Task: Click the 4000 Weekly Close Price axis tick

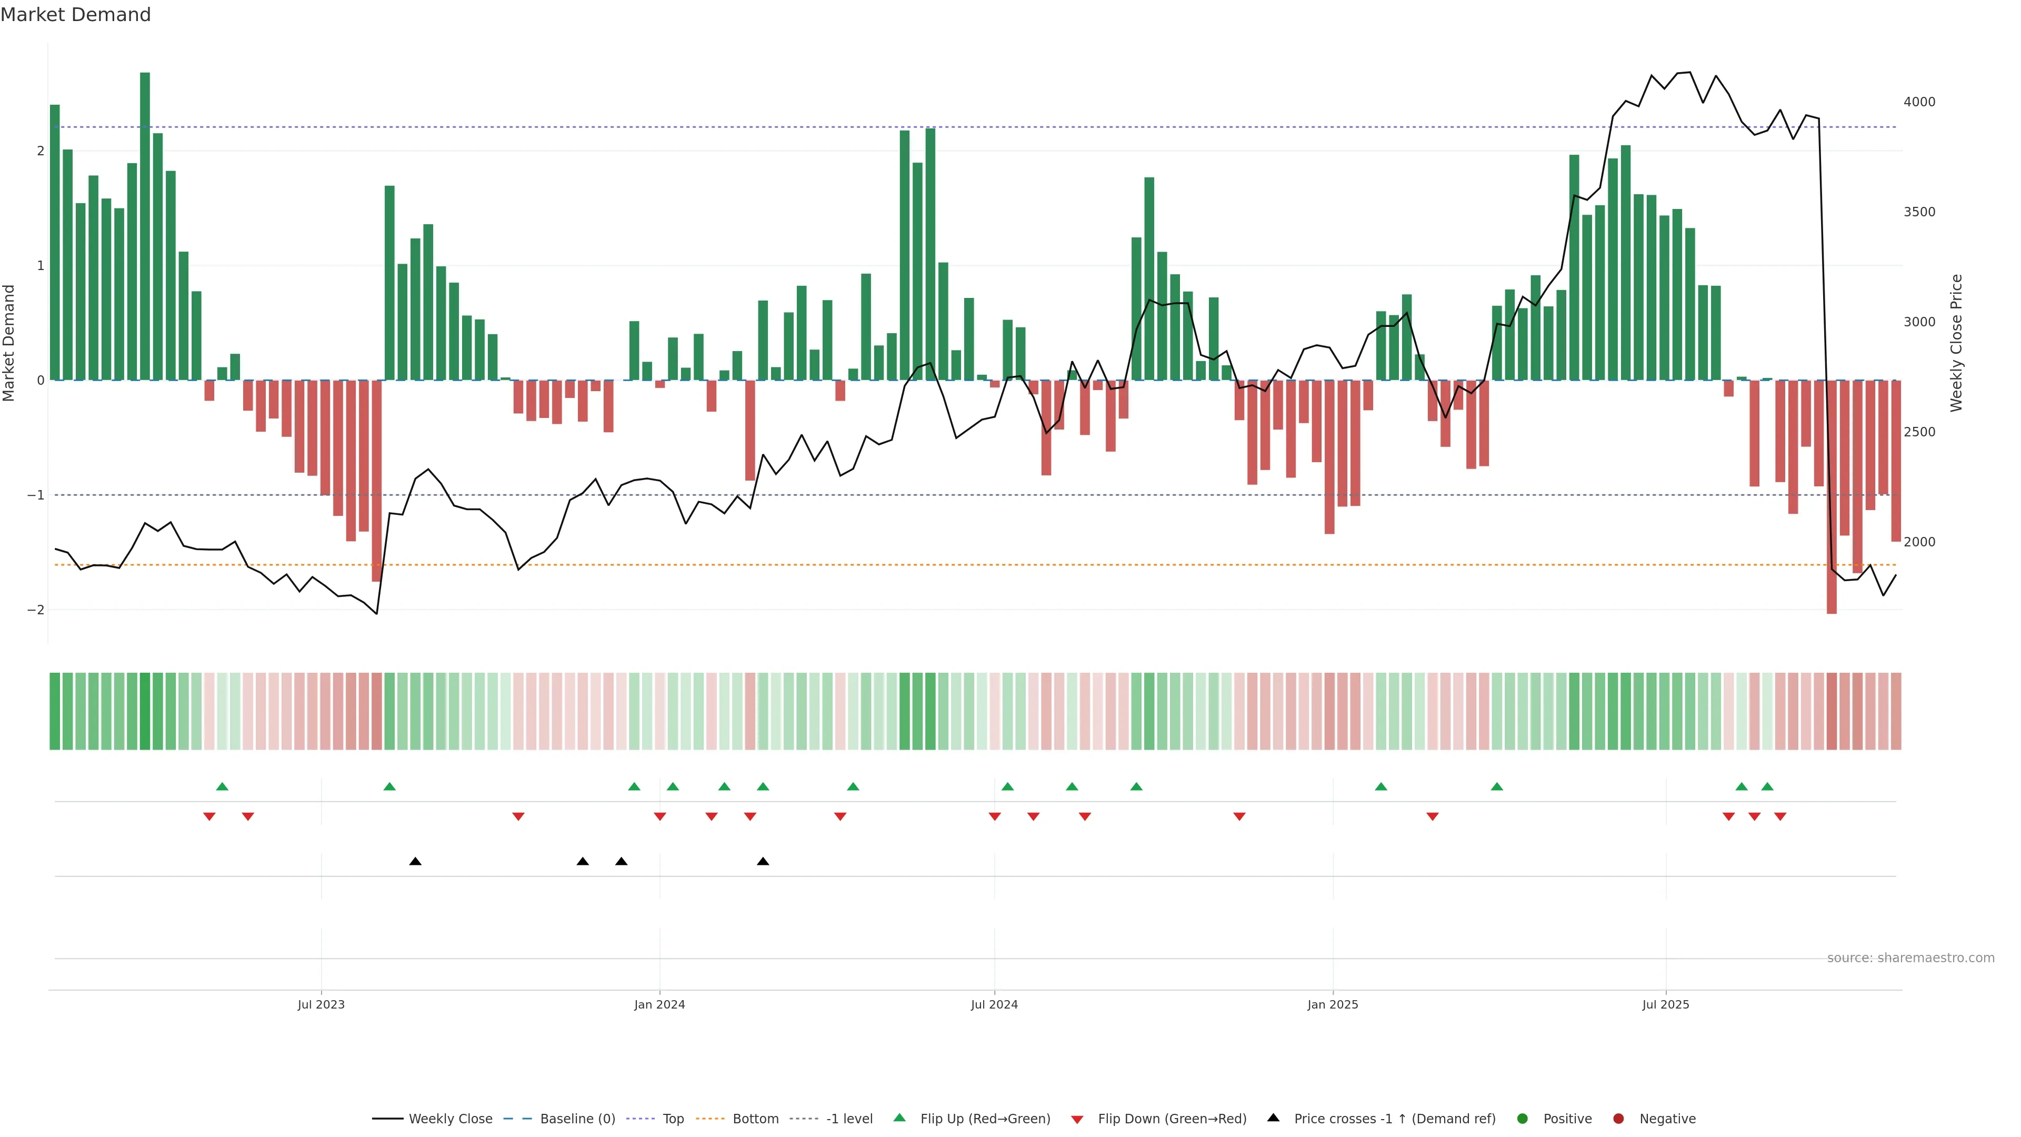Action: [1919, 102]
